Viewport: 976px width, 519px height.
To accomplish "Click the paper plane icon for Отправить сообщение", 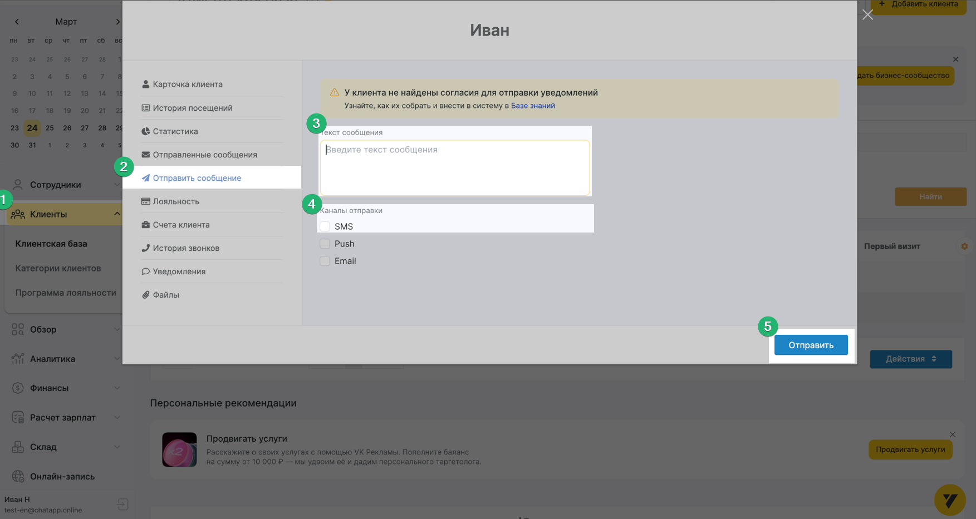I will (x=146, y=178).
